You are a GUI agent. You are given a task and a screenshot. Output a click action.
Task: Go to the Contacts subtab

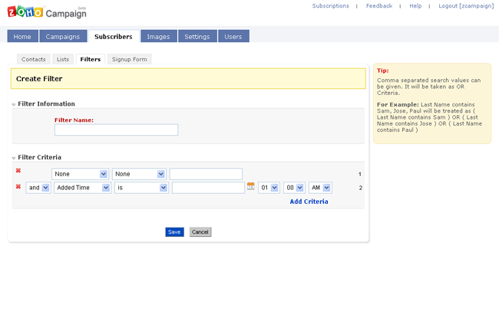(x=34, y=59)
